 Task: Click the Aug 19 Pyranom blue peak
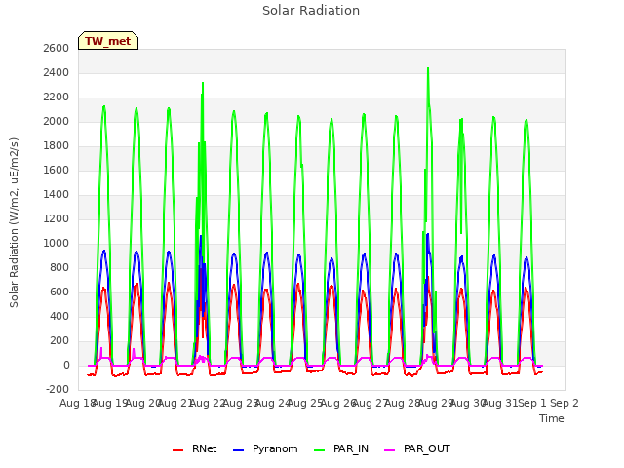point(104,251)
